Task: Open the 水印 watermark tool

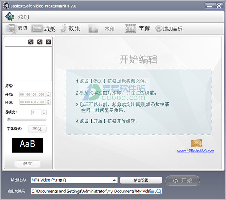Action: tap(101, 29)
